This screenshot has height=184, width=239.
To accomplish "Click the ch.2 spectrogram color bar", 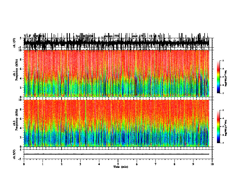I will click(218, 127).
